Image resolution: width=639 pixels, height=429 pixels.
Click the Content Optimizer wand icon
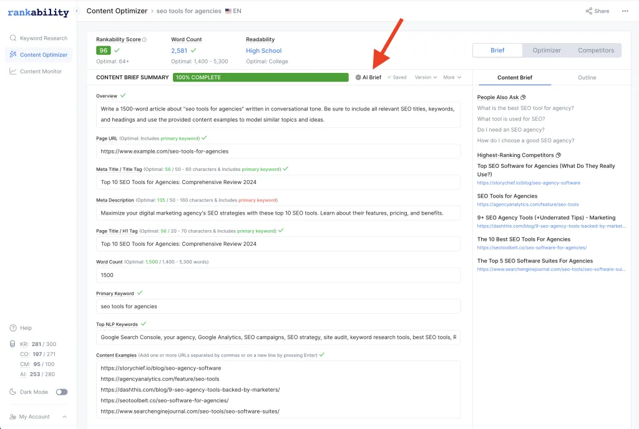coord(13,54)
